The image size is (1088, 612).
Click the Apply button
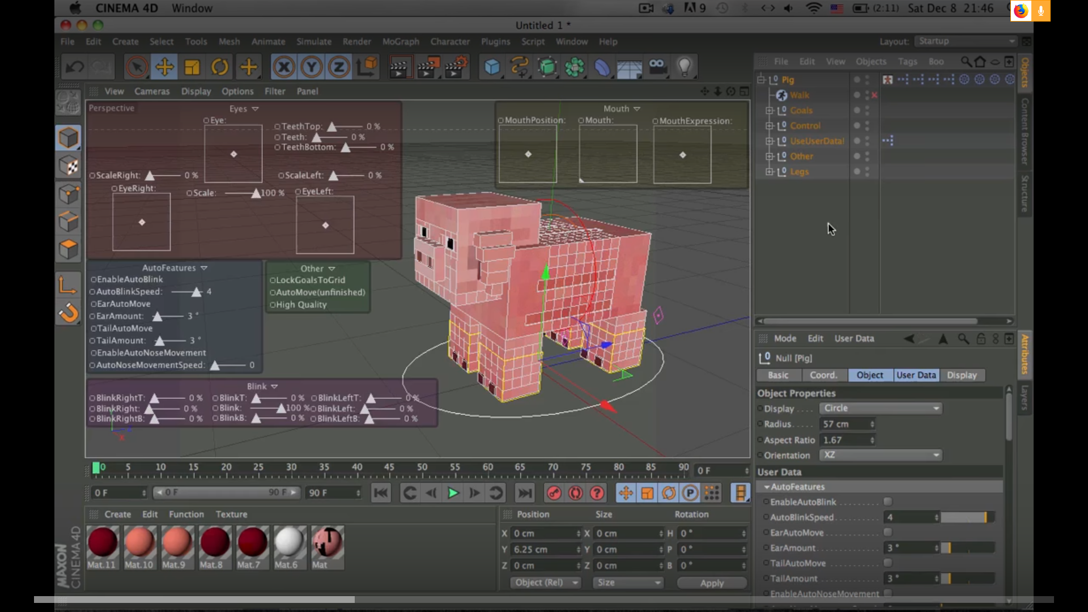712,583
